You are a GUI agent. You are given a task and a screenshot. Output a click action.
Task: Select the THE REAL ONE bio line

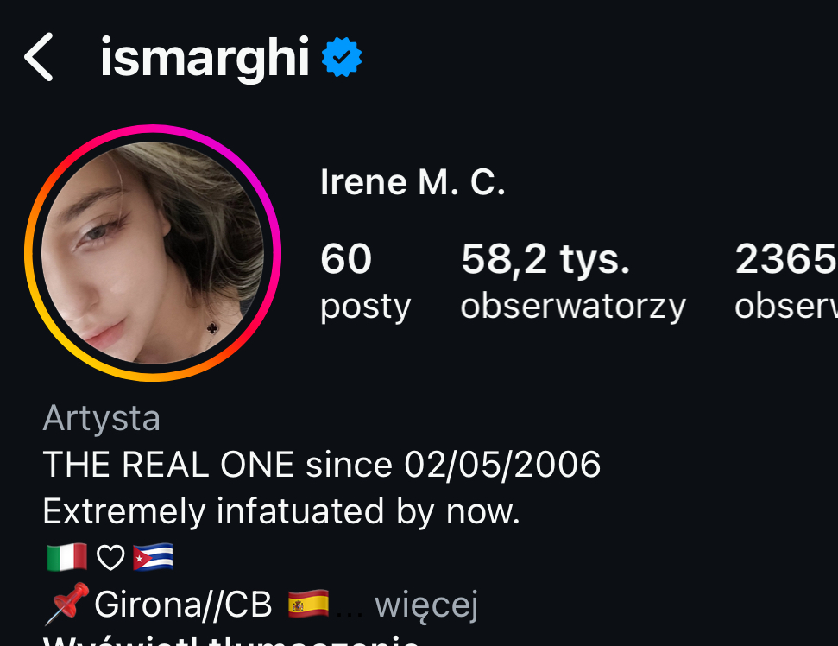[x=322, y=464]
